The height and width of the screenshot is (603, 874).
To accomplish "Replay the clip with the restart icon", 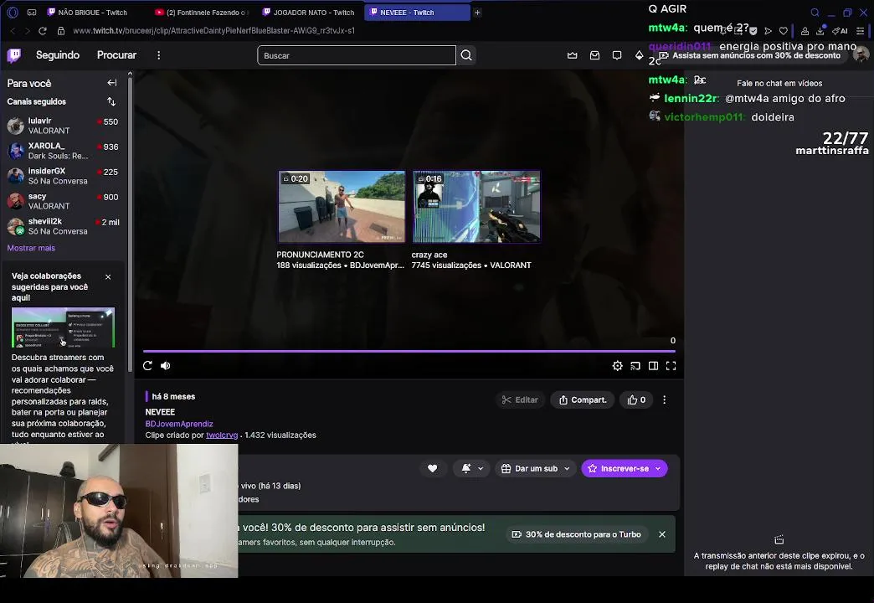I will [147, 366].
